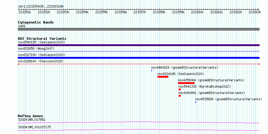Click the 223253k ruler tick label
The height and width of the screenshot is (134, 268).
[63, 12]
